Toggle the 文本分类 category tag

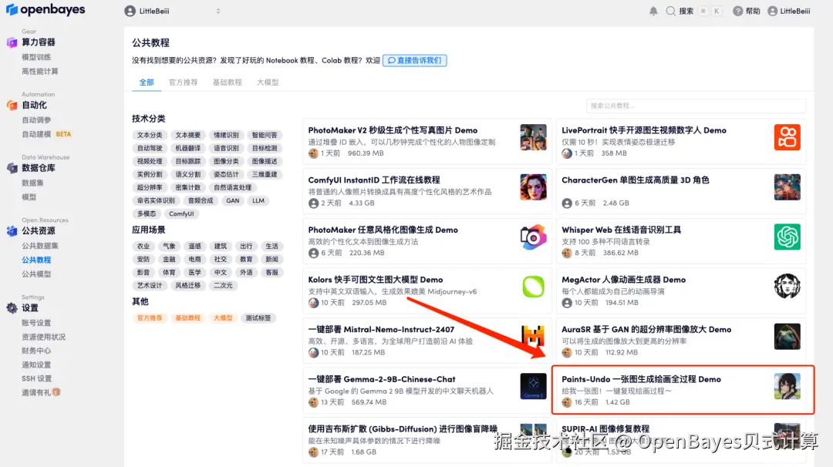[150, 136]
